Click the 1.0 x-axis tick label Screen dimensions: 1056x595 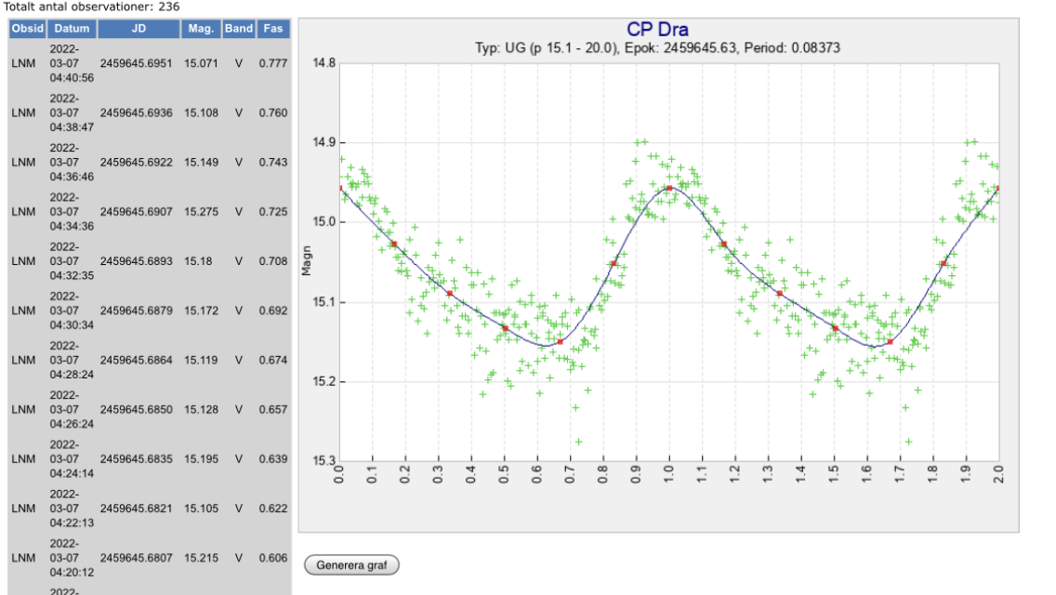[x=669, y=474]
